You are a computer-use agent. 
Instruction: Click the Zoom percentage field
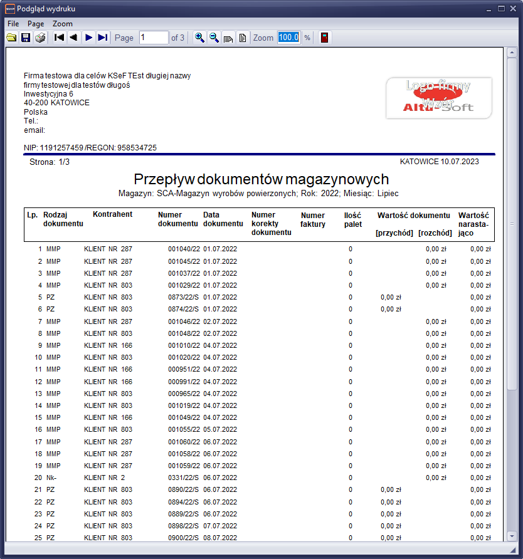(288, 38)
